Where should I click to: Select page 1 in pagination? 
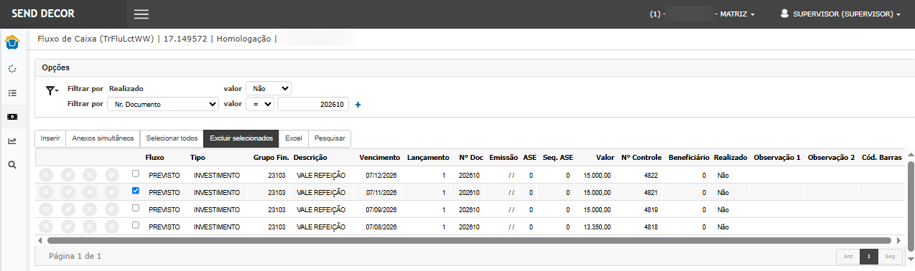coord(869,257)
